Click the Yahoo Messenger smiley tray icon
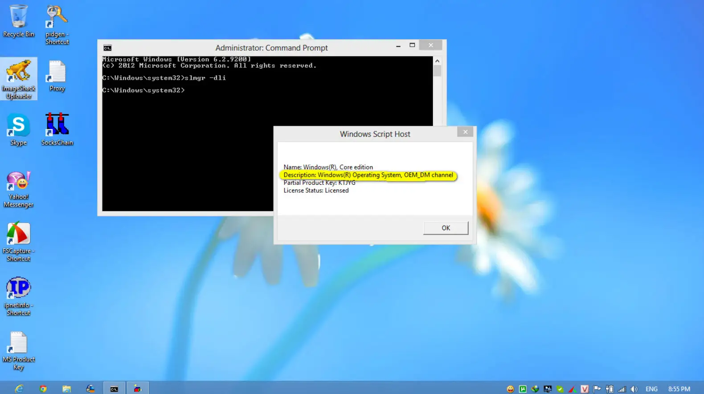704x394 pixels. (x=511, y=389)
